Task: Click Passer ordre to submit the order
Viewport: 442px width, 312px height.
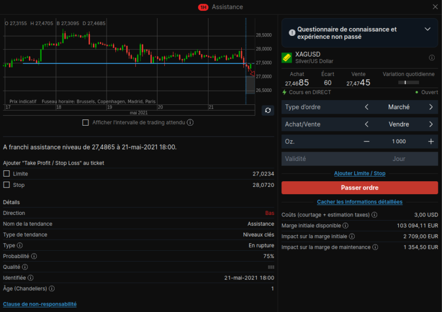Action: coord(359,187)
